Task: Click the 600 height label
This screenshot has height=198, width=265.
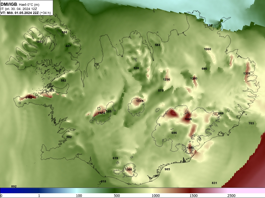Action: 204,69
